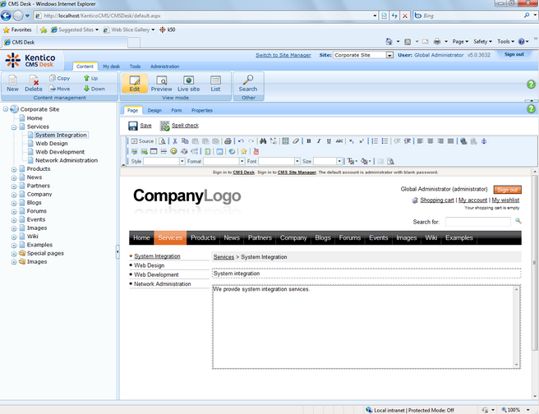Click the Switch to Site Manager link

point(283,55)
